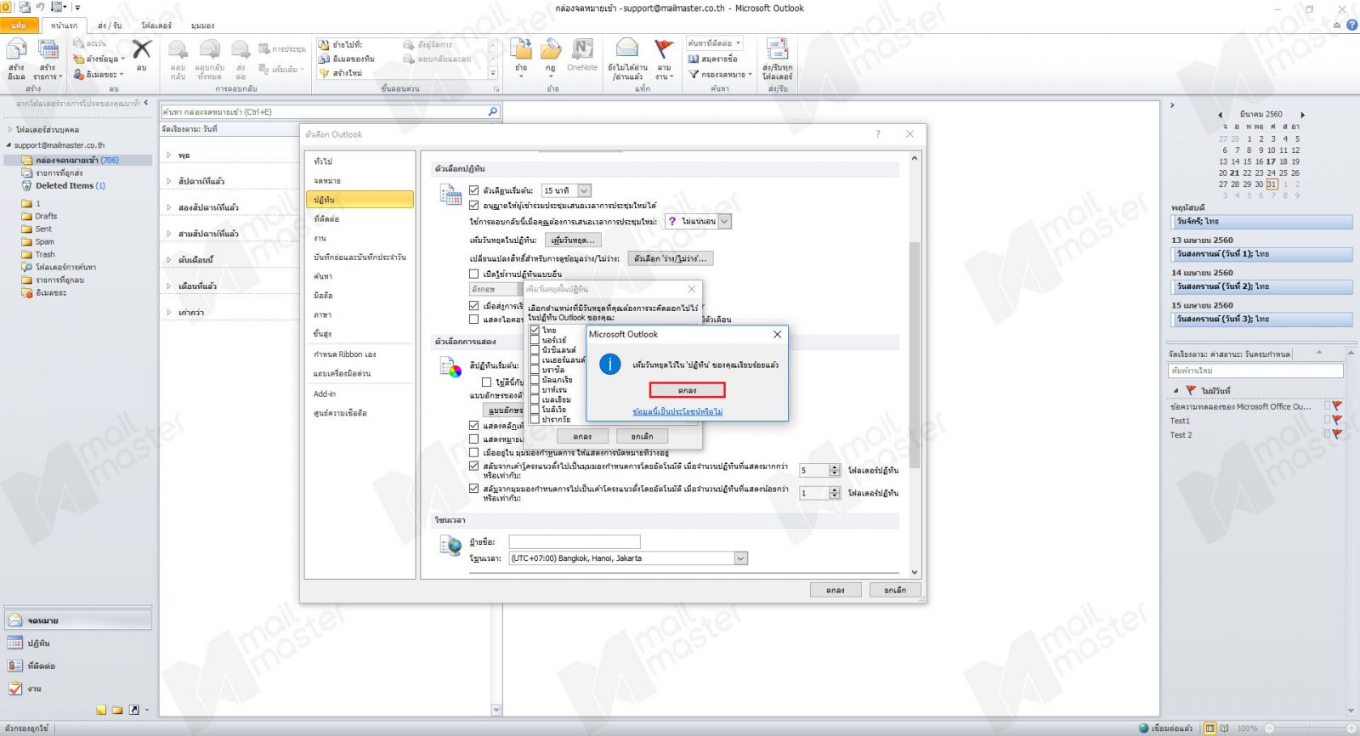Viewport: 1360px width, 736px height.
Task: Select ที่ติดต่อ category in Outlook options
Action: point(360,218)
